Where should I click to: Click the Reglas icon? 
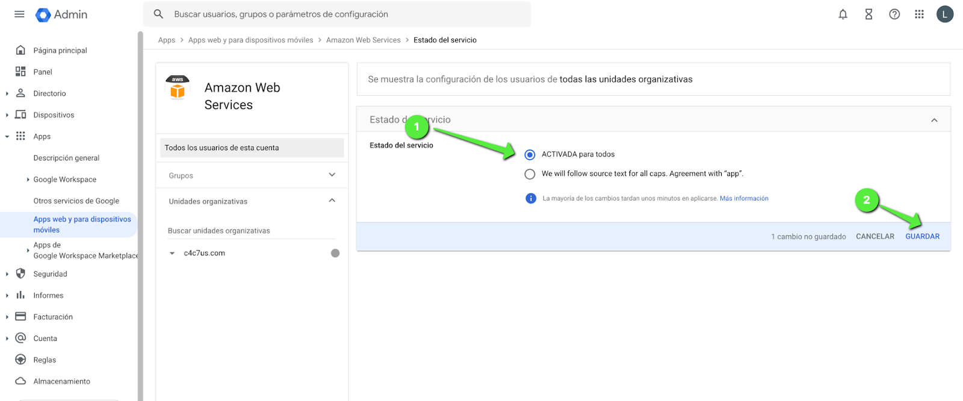(20, 359)
